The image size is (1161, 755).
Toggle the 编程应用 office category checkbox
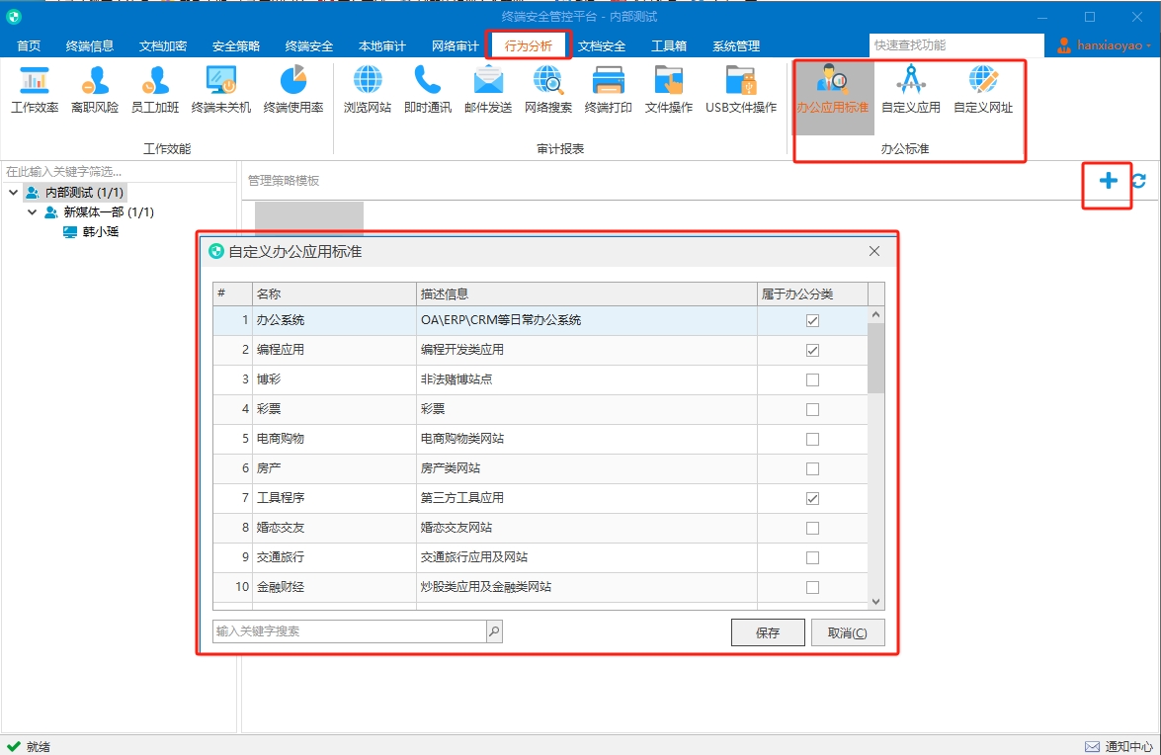(812, 350)
